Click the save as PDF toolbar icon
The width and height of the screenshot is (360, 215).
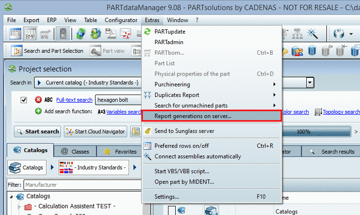(x=111, y=34)
